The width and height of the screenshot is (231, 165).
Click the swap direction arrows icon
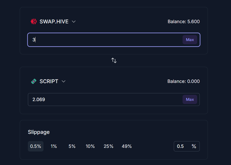click(114, 61)
